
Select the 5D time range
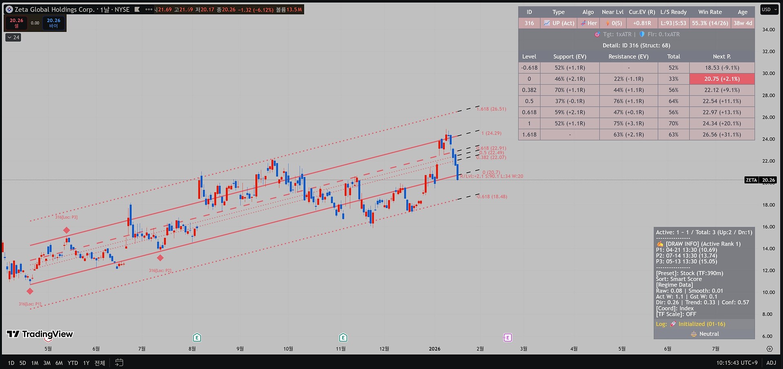tap(23, 363)
